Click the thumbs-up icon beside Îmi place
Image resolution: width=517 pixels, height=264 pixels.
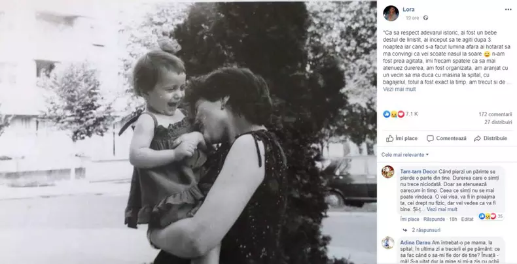tap(390, 139)
